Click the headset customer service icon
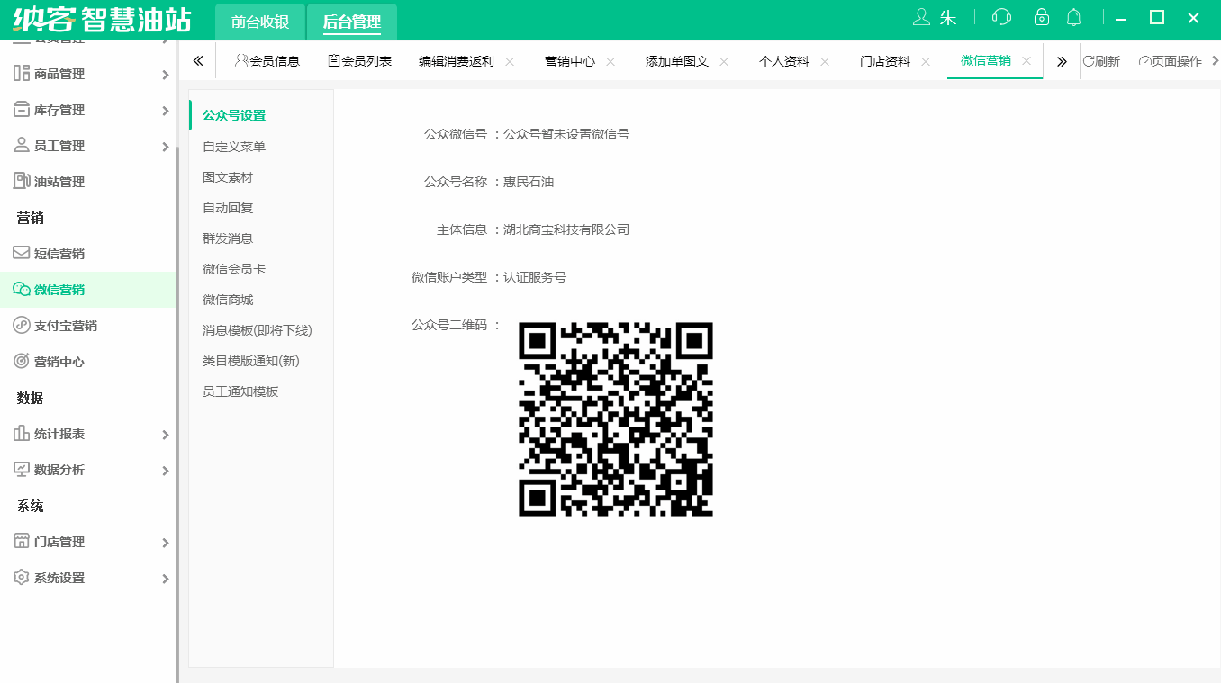The image size is (1221, 683). [x=1001, y=16]
